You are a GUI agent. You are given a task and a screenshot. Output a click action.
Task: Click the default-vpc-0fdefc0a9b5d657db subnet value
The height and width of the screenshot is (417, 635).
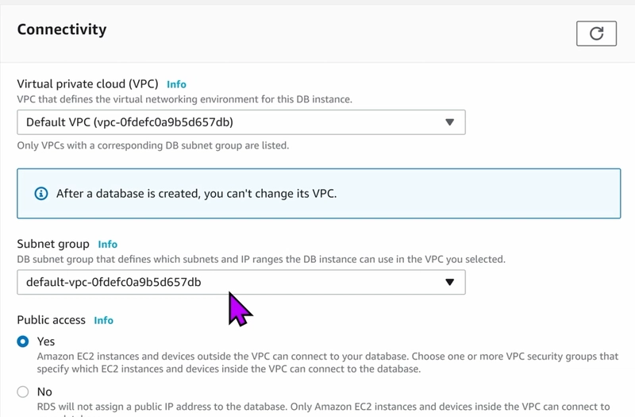[114, 282]
